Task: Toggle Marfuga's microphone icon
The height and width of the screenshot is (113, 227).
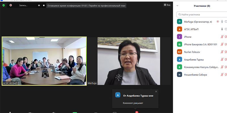Action: coord(222,21)
